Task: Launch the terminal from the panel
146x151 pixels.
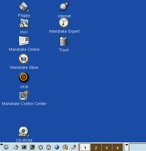Action: (24, 147)
